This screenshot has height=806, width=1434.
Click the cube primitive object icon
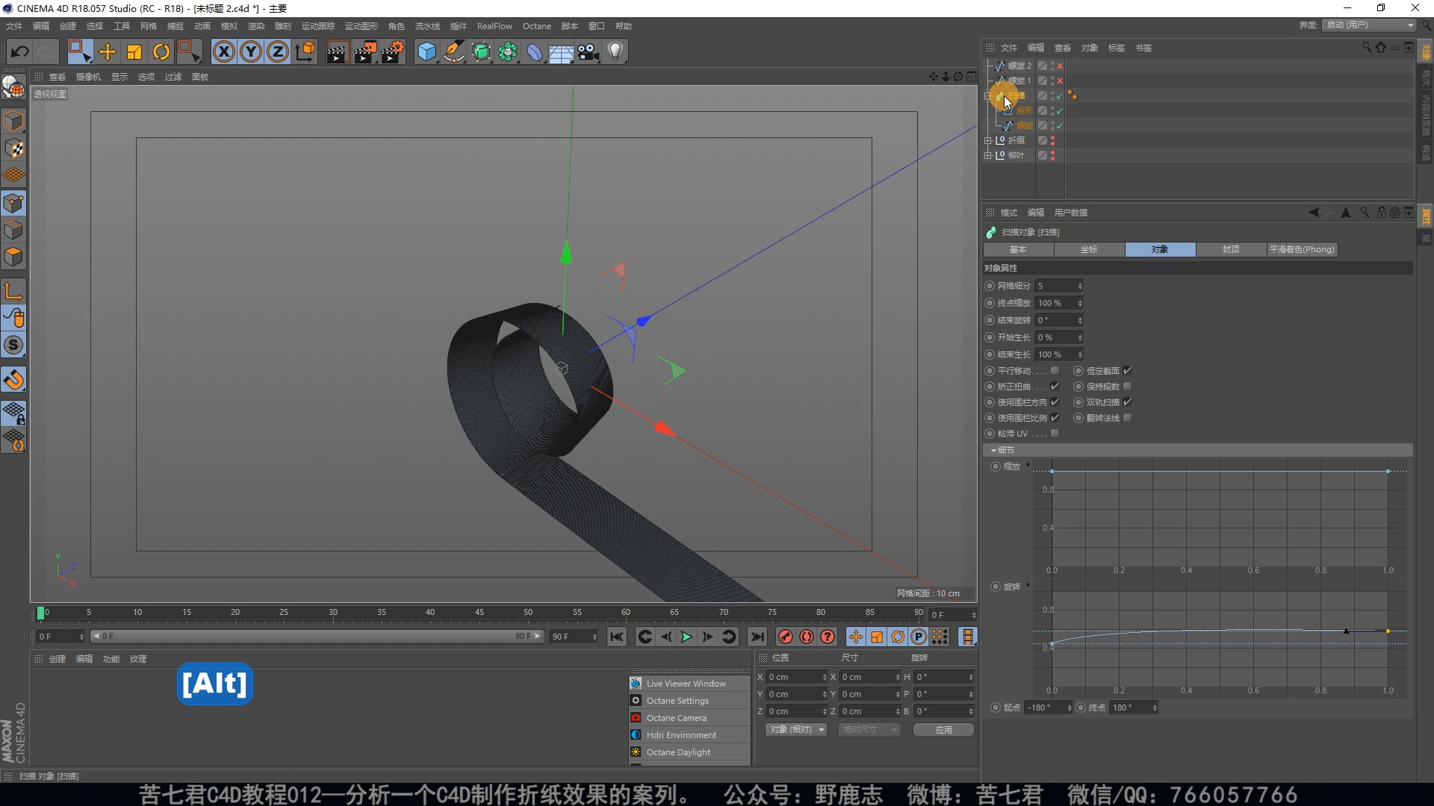pos(426,51)
